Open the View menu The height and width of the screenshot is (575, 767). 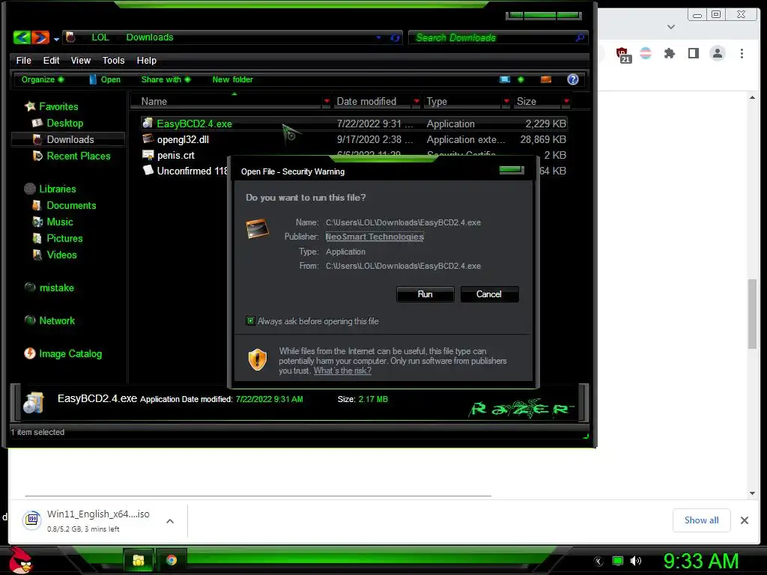tap(81, 61)
